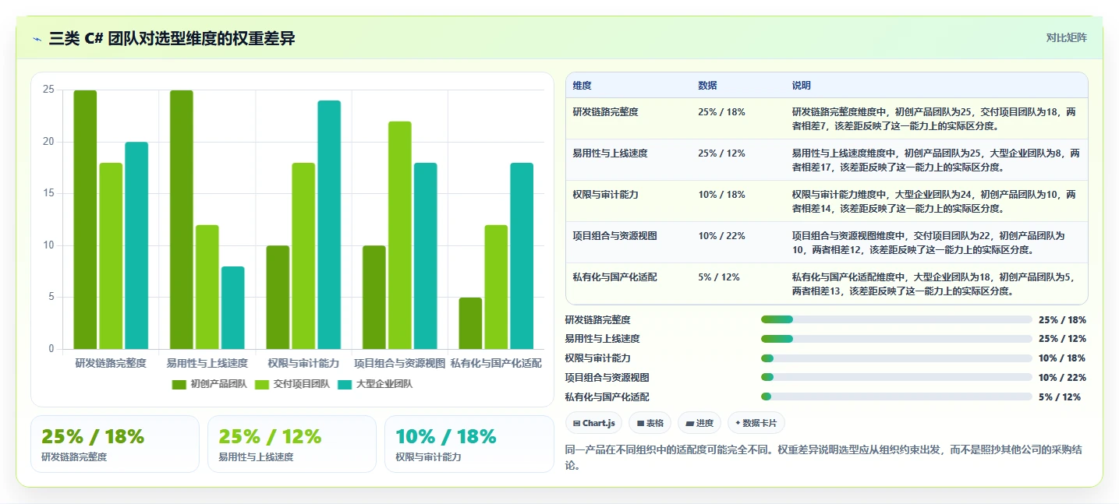
Task: Click the 初创产品团队 bar for 研发链路完整度
Action: pos(85,220)
